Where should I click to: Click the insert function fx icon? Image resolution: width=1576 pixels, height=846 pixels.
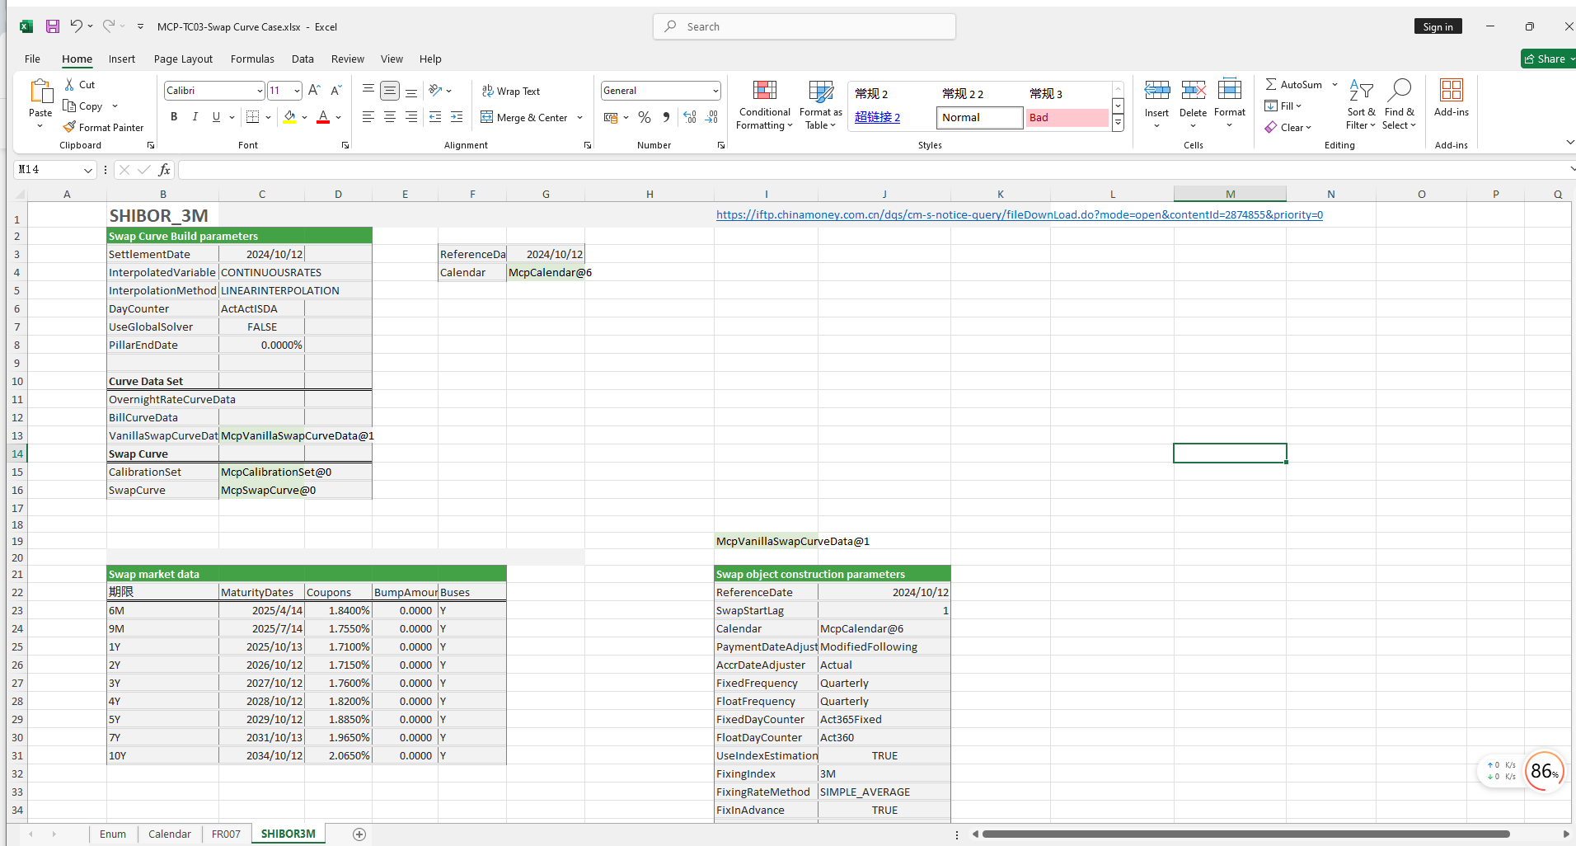pyautogui.click(x=165, y=170)
